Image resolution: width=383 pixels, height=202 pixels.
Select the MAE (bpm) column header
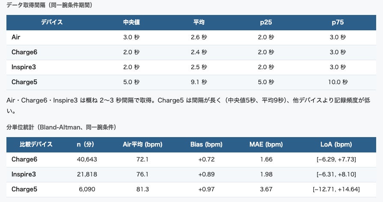(x=266, y=144)
